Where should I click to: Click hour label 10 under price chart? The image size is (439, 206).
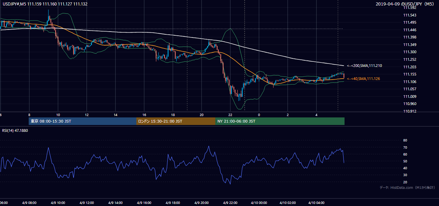pos(58,115)
